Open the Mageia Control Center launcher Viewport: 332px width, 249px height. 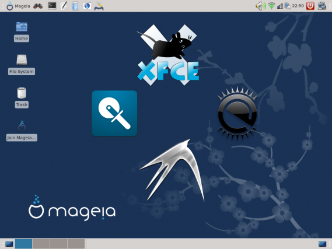pos(99,6)
